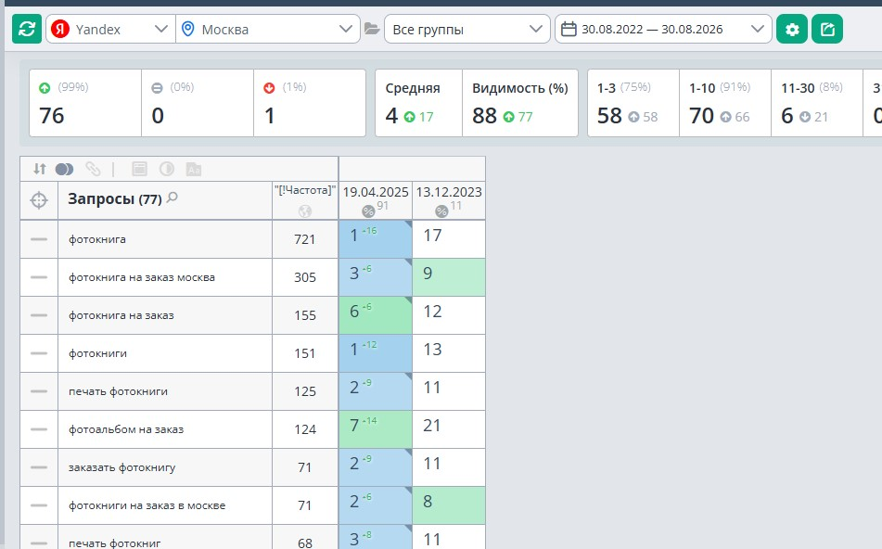Click the Запросы (77) column heading

pos(115,199)
